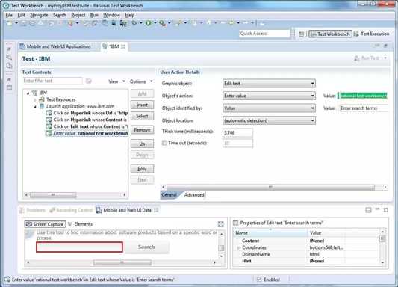Image resolution: width=398 pixels, height=287 pixels.
Task: Switch to Elements view
Action: pos(80,224)
